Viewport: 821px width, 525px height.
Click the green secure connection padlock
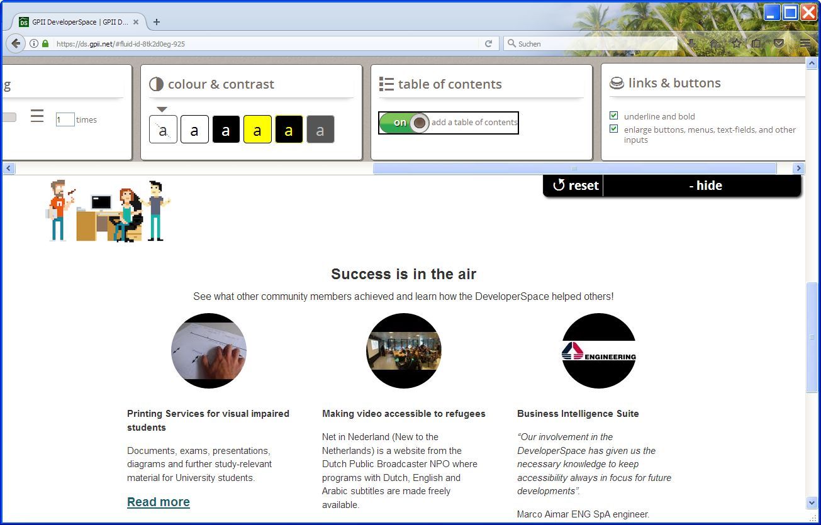pos(45,43)
